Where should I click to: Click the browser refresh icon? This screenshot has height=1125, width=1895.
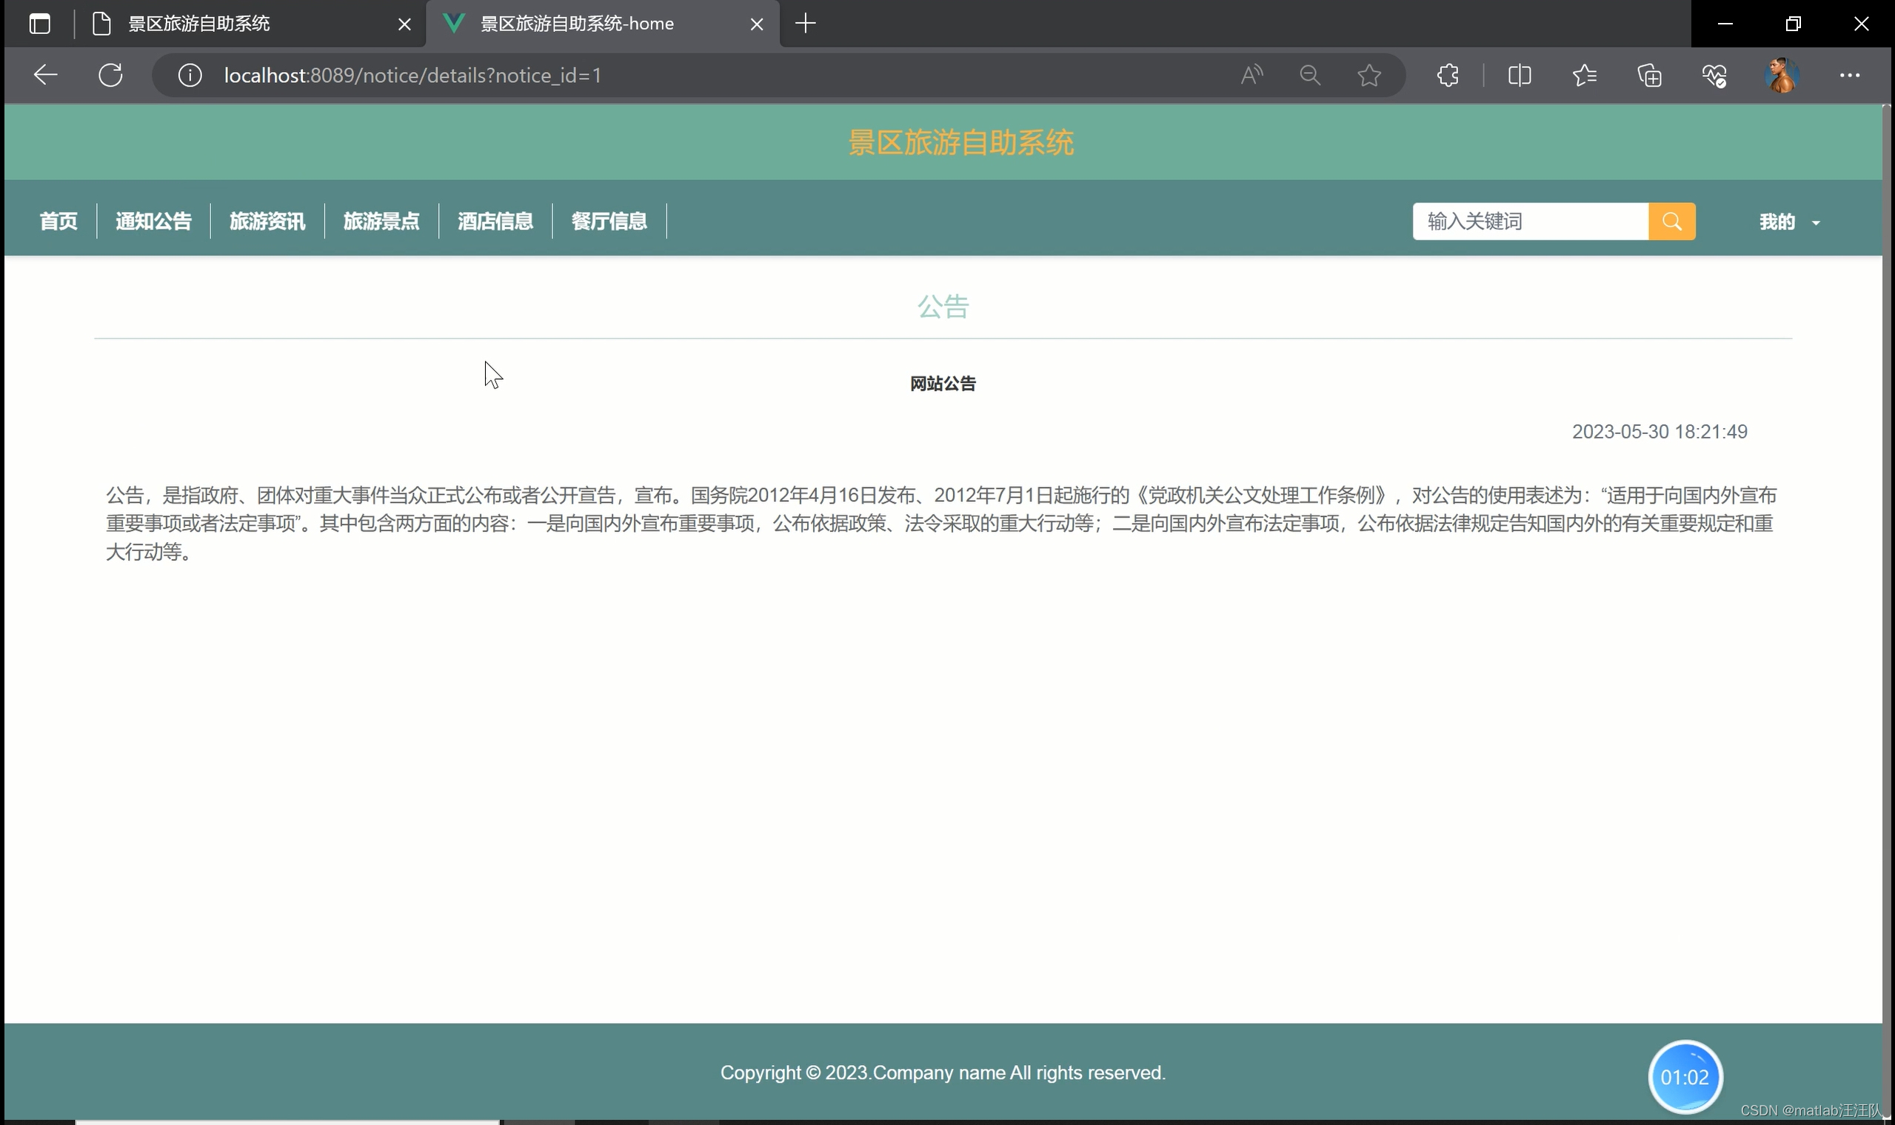pyautogui.click(x=110, y=75)
